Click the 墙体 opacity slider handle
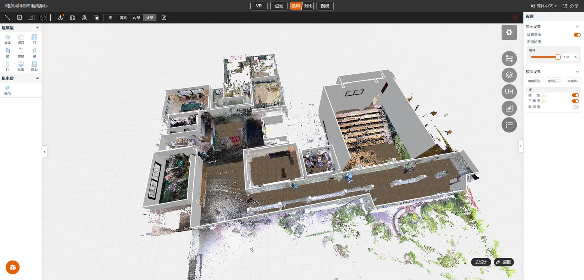Image resolution: width=584 pixels, height=280 pixels. 558,57
